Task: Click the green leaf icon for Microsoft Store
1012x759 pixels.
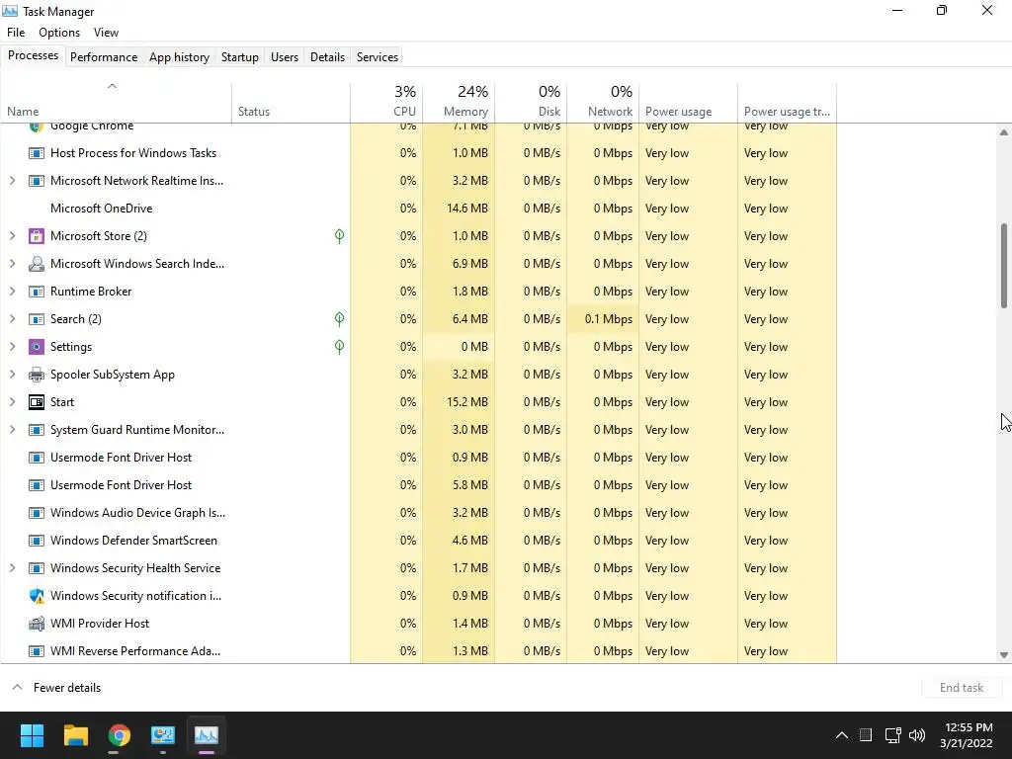Action: coord(340,236)
